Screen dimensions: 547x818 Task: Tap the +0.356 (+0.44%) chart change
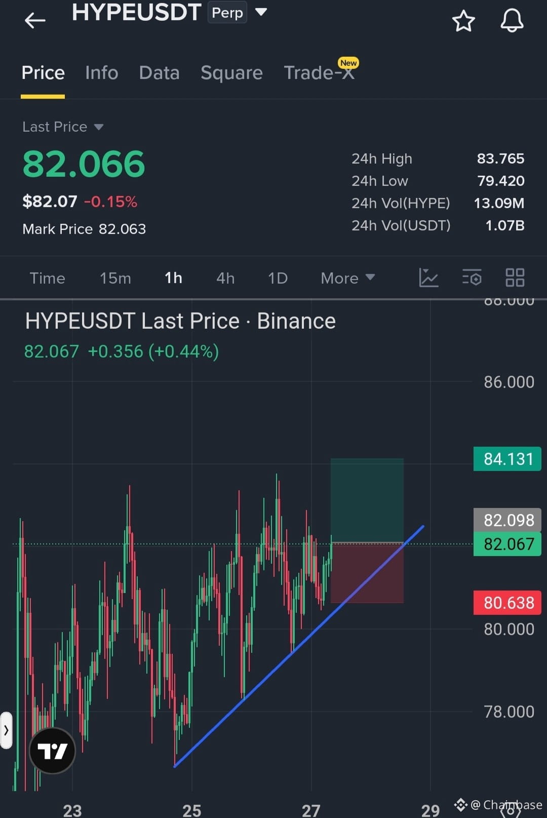coord(153,352)
